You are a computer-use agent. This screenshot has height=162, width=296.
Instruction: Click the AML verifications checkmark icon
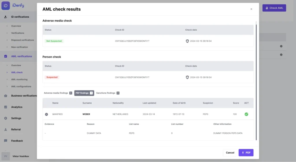6,56
